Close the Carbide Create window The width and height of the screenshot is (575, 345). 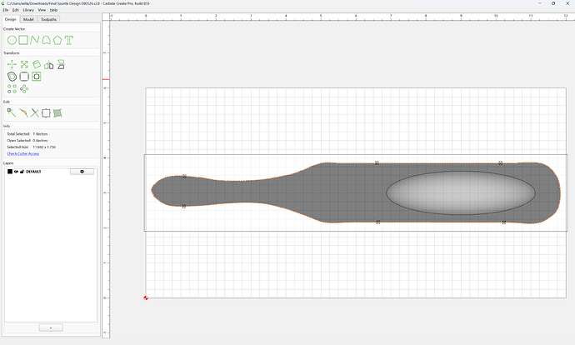567,3
